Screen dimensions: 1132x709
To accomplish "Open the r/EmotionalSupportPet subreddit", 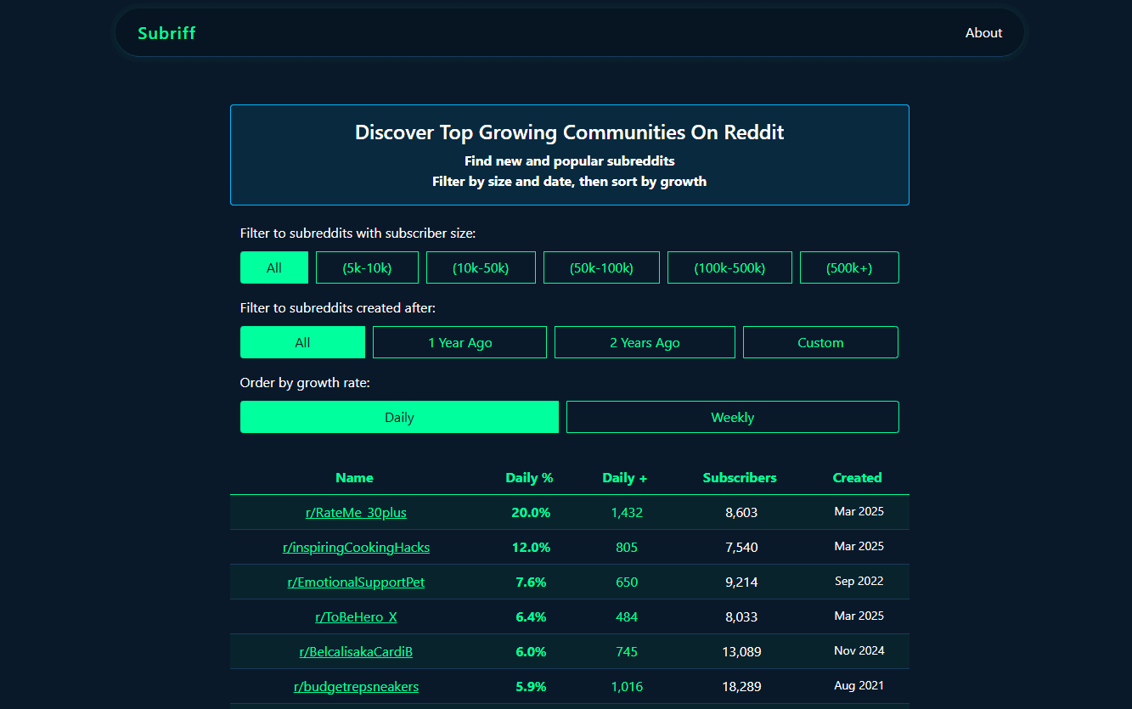I will tap(356, 582).
